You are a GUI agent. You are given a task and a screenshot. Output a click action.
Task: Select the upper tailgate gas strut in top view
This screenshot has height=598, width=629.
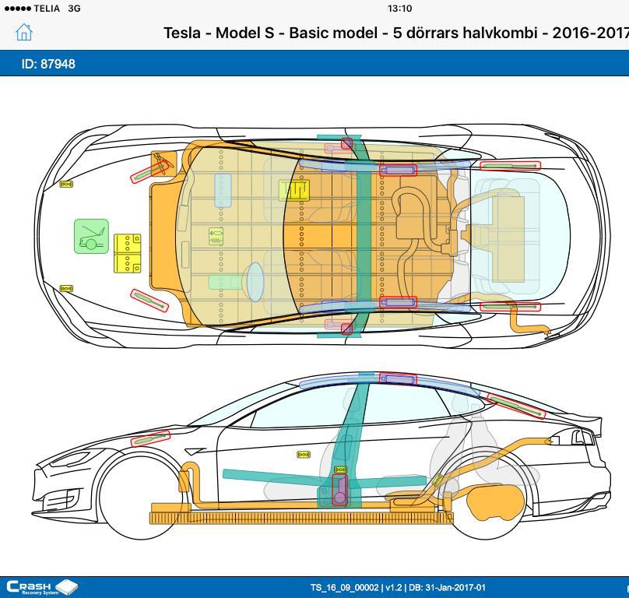click(x=510, y=165)
